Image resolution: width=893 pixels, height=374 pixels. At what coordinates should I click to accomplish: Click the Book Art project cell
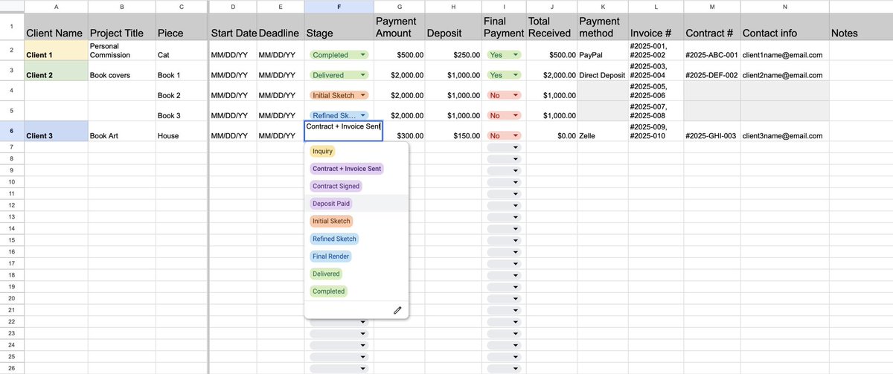[x=122, y=131]
